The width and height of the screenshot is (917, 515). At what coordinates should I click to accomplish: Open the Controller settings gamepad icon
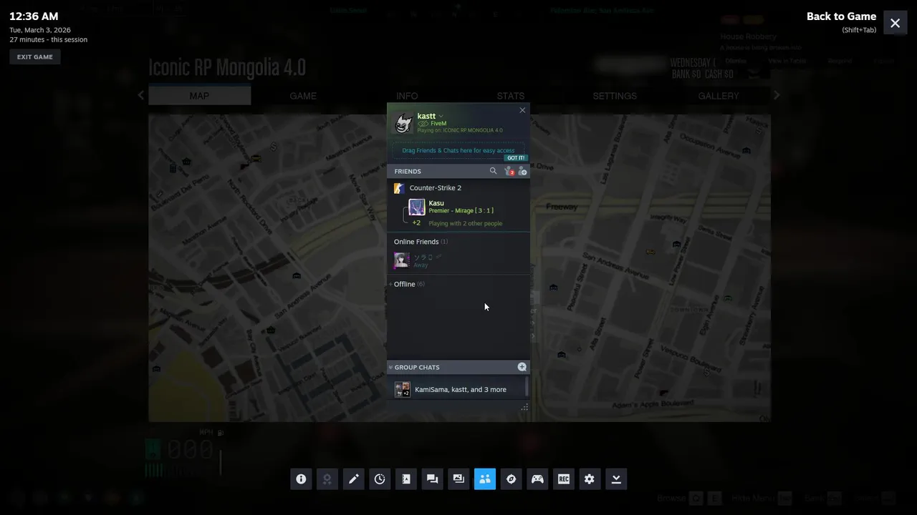(x=537, y=479)
